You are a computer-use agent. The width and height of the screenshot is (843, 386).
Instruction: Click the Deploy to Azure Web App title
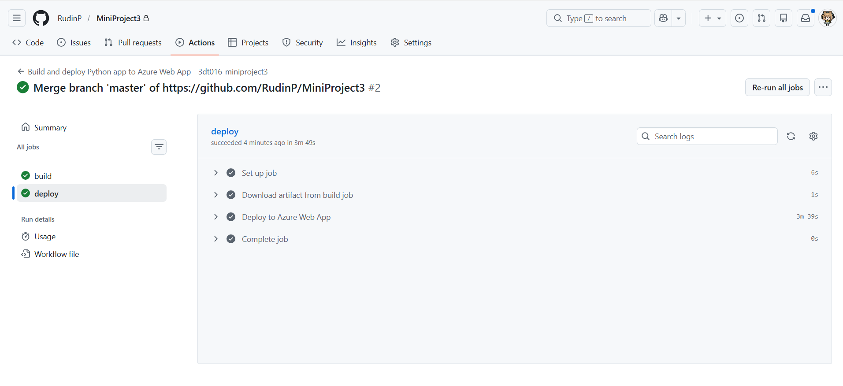pyautogui.click(x=286, y=217)
